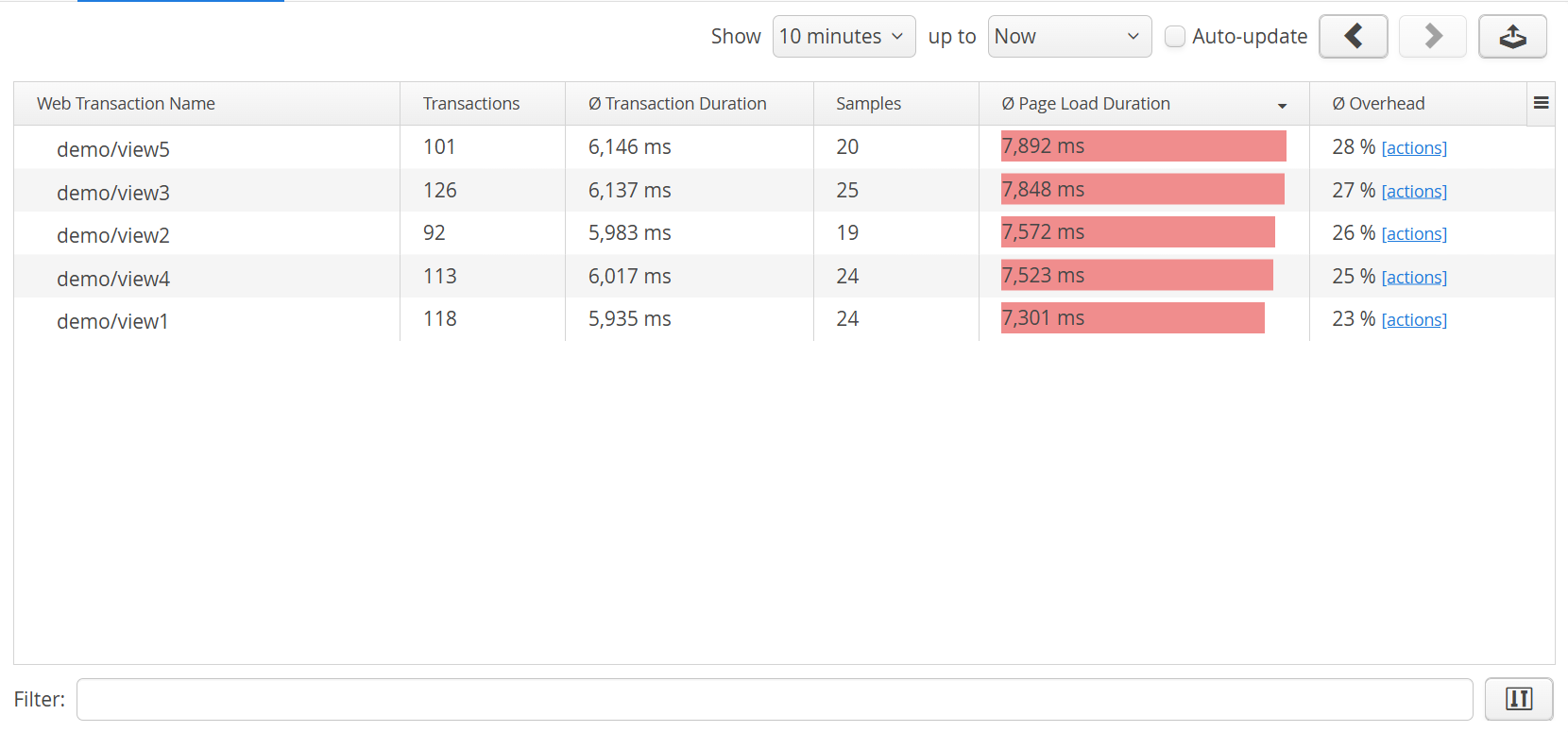The image size is (1568, 732).
Task: Click the filter columns icon button
Action: click(1518, 699)
